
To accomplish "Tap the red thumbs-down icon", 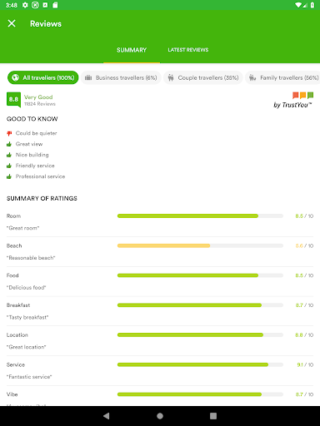I will (x=9, y=133).
